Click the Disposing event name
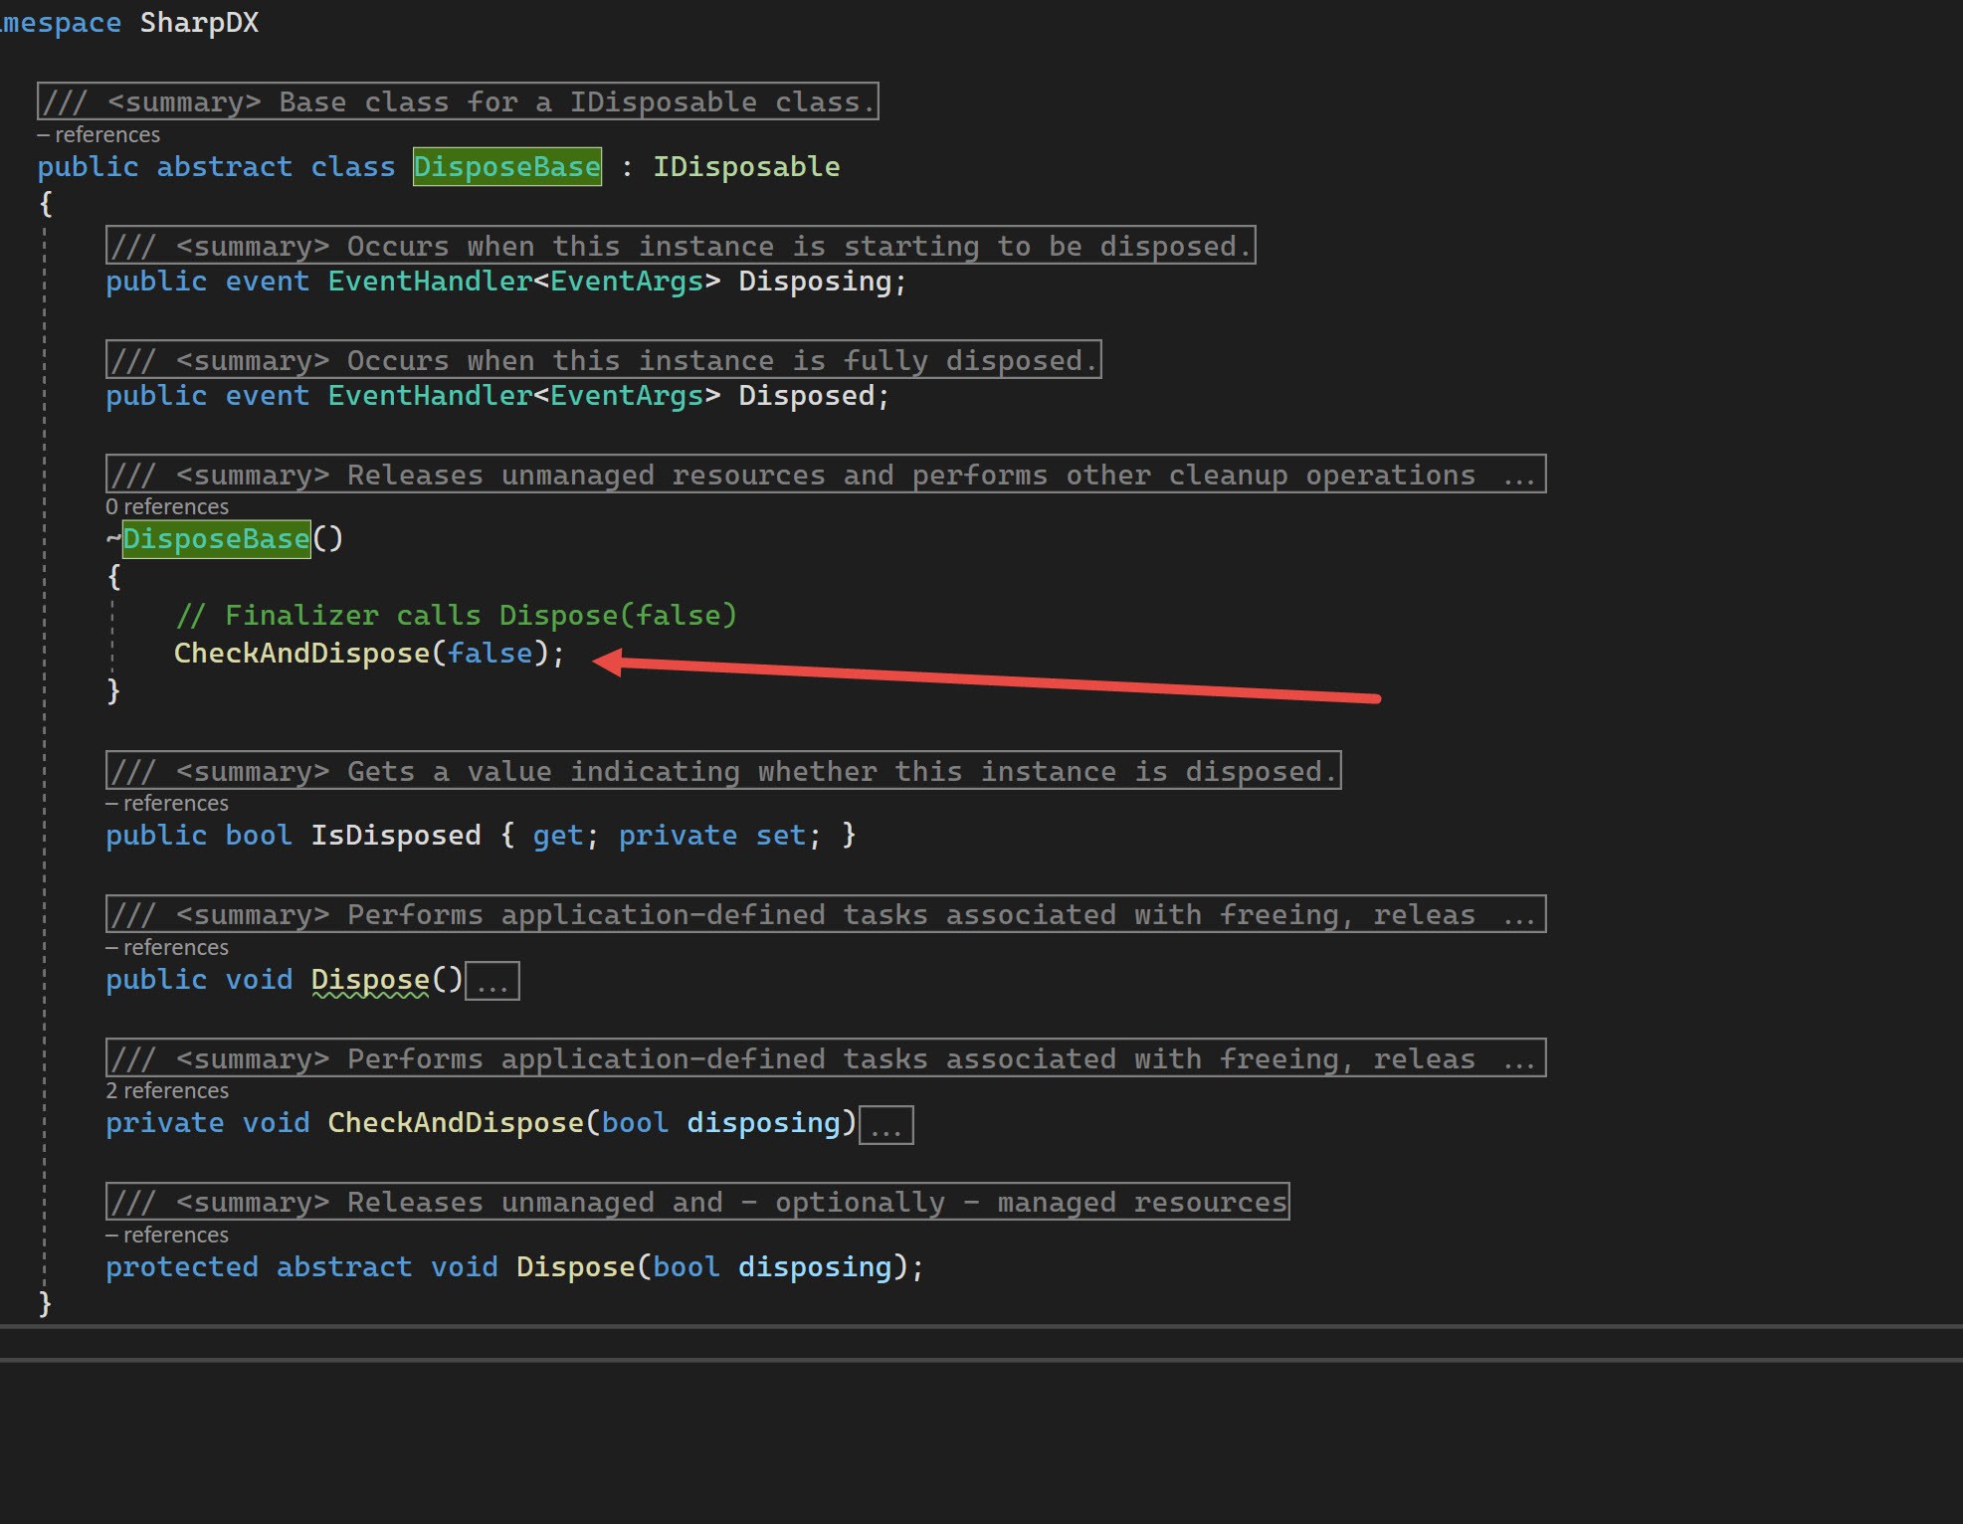Viewport: 1963px width, 1524px height. (x=814, y=282)
